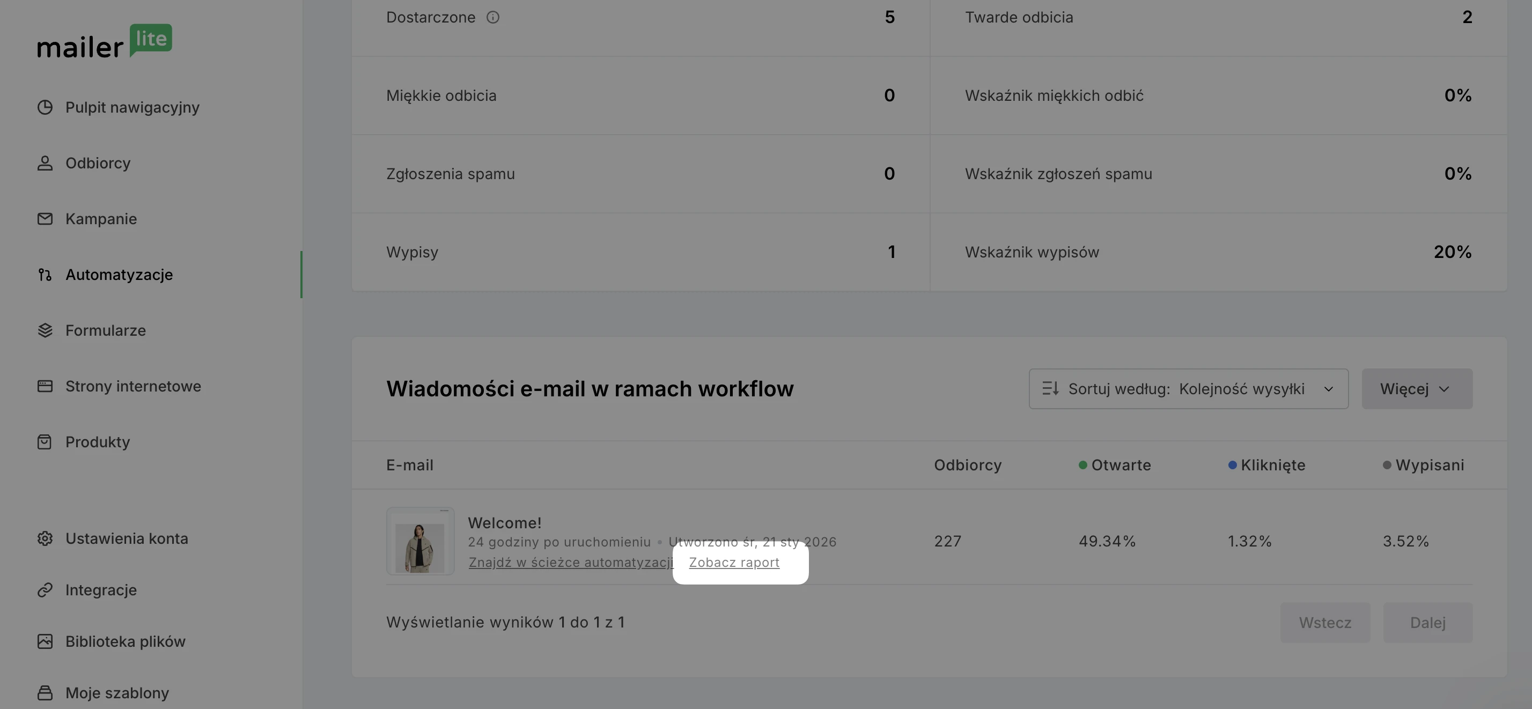
Task: Click Znajdź w ścieżce automatyzacji link
Action: coord(570,563)
